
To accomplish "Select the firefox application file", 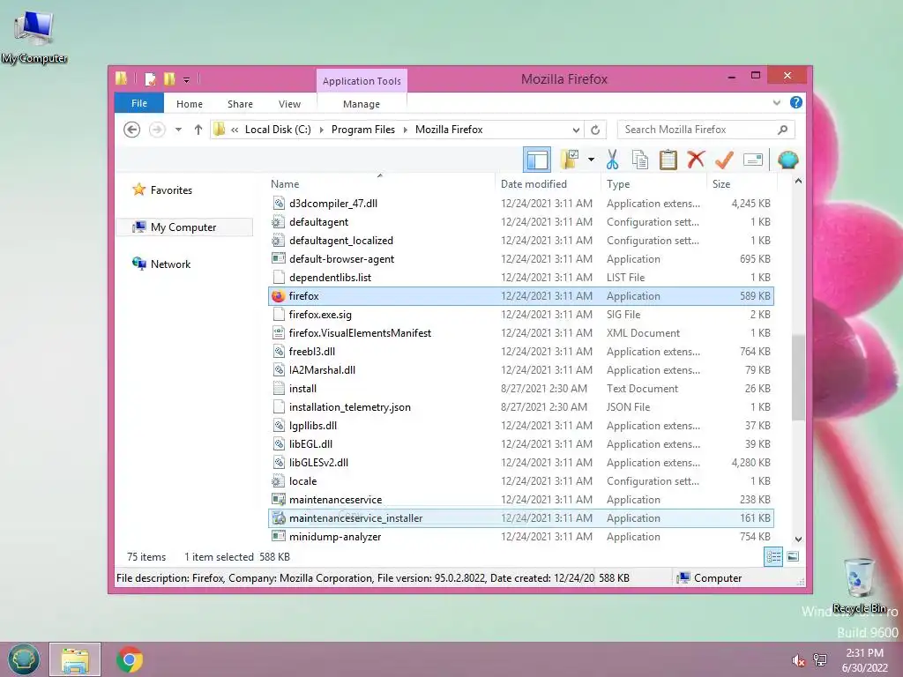I will point(520,296).
